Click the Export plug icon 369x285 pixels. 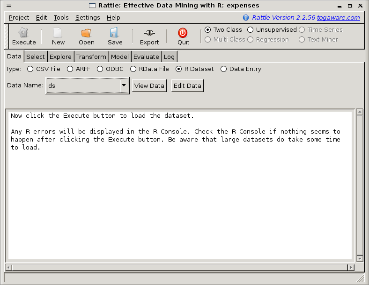149,33
